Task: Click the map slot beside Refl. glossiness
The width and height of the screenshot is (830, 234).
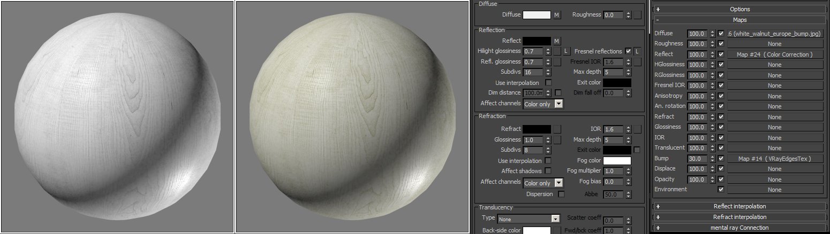Action: 557,62
